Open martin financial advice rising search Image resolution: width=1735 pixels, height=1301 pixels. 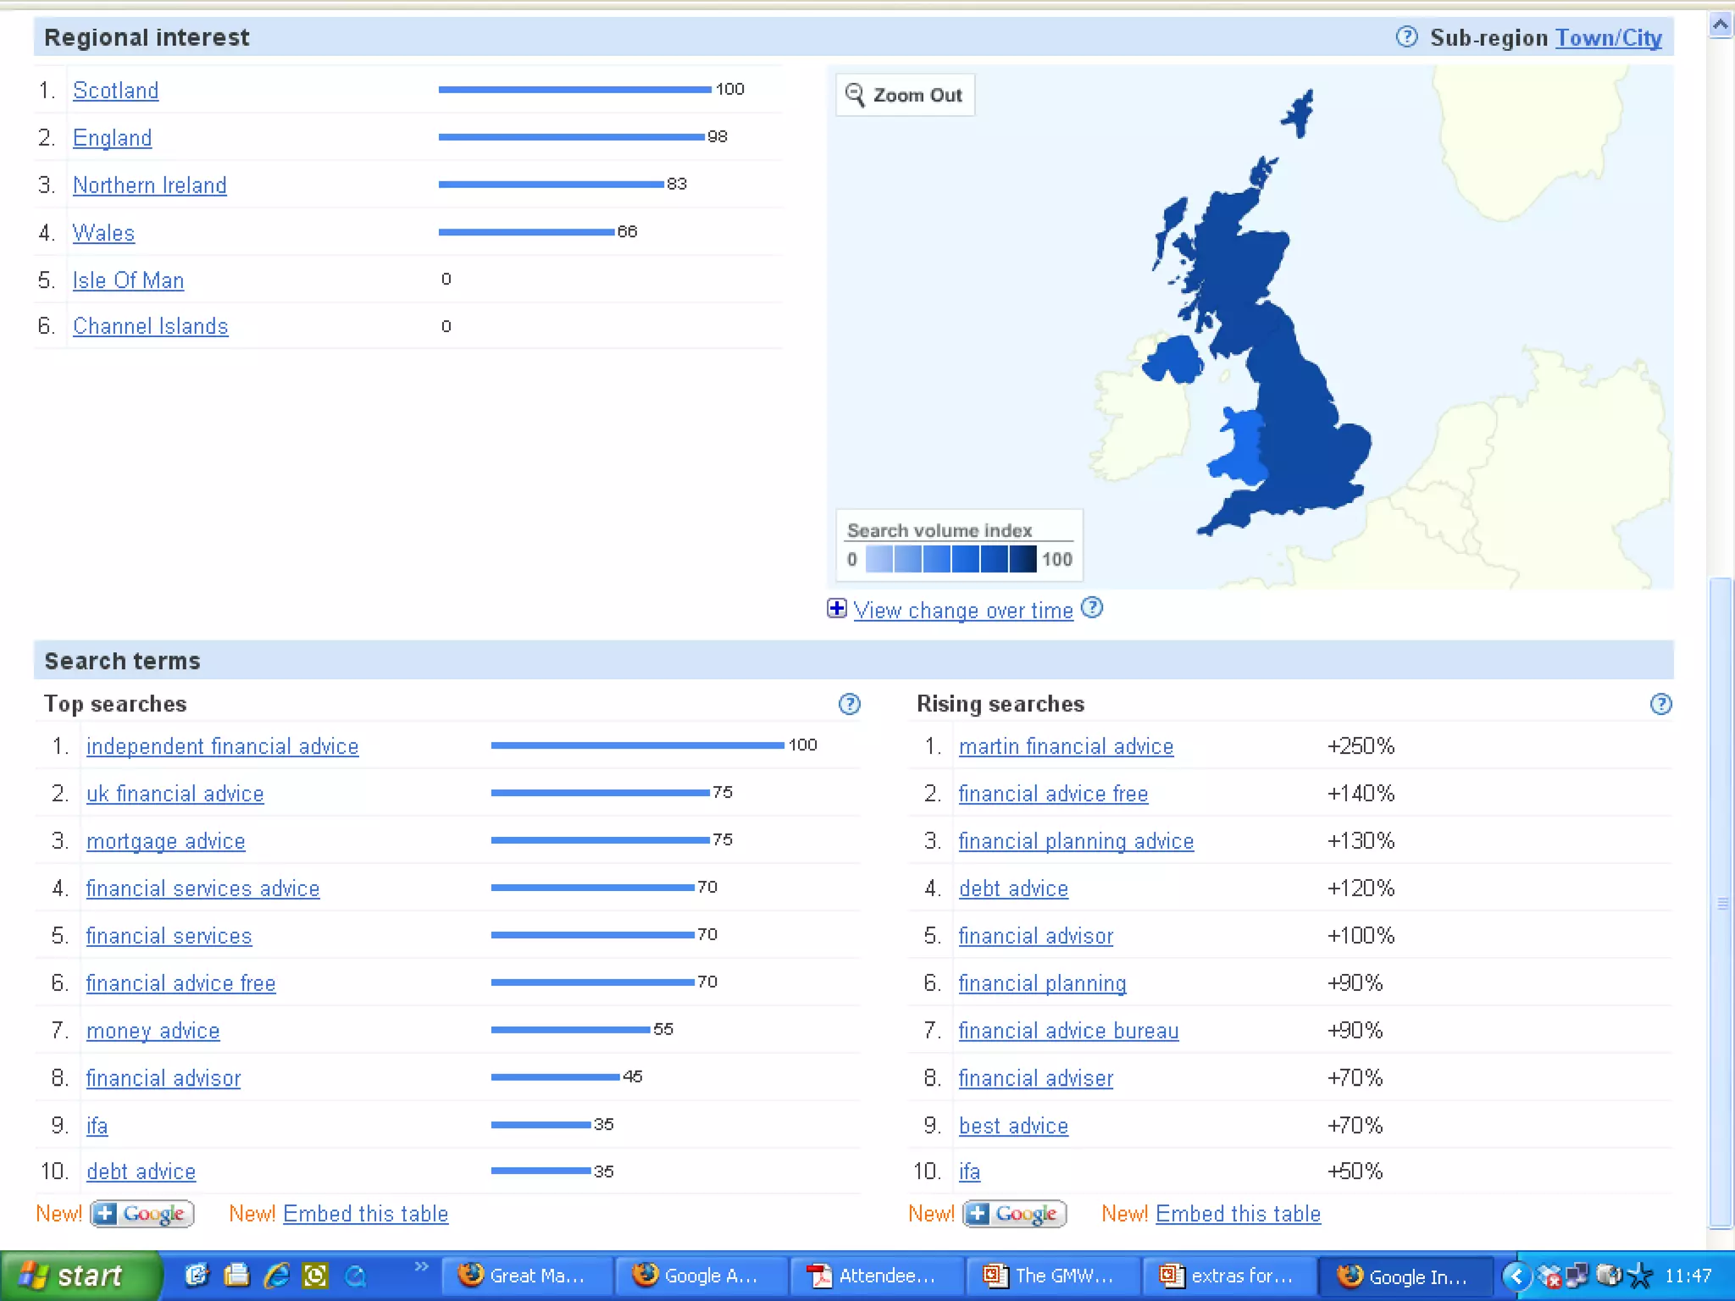point(1066,746)
